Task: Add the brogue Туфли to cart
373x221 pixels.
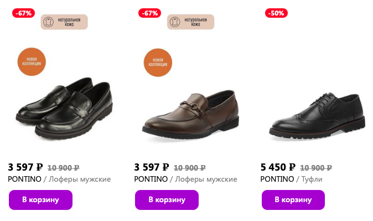Action: 293,200
